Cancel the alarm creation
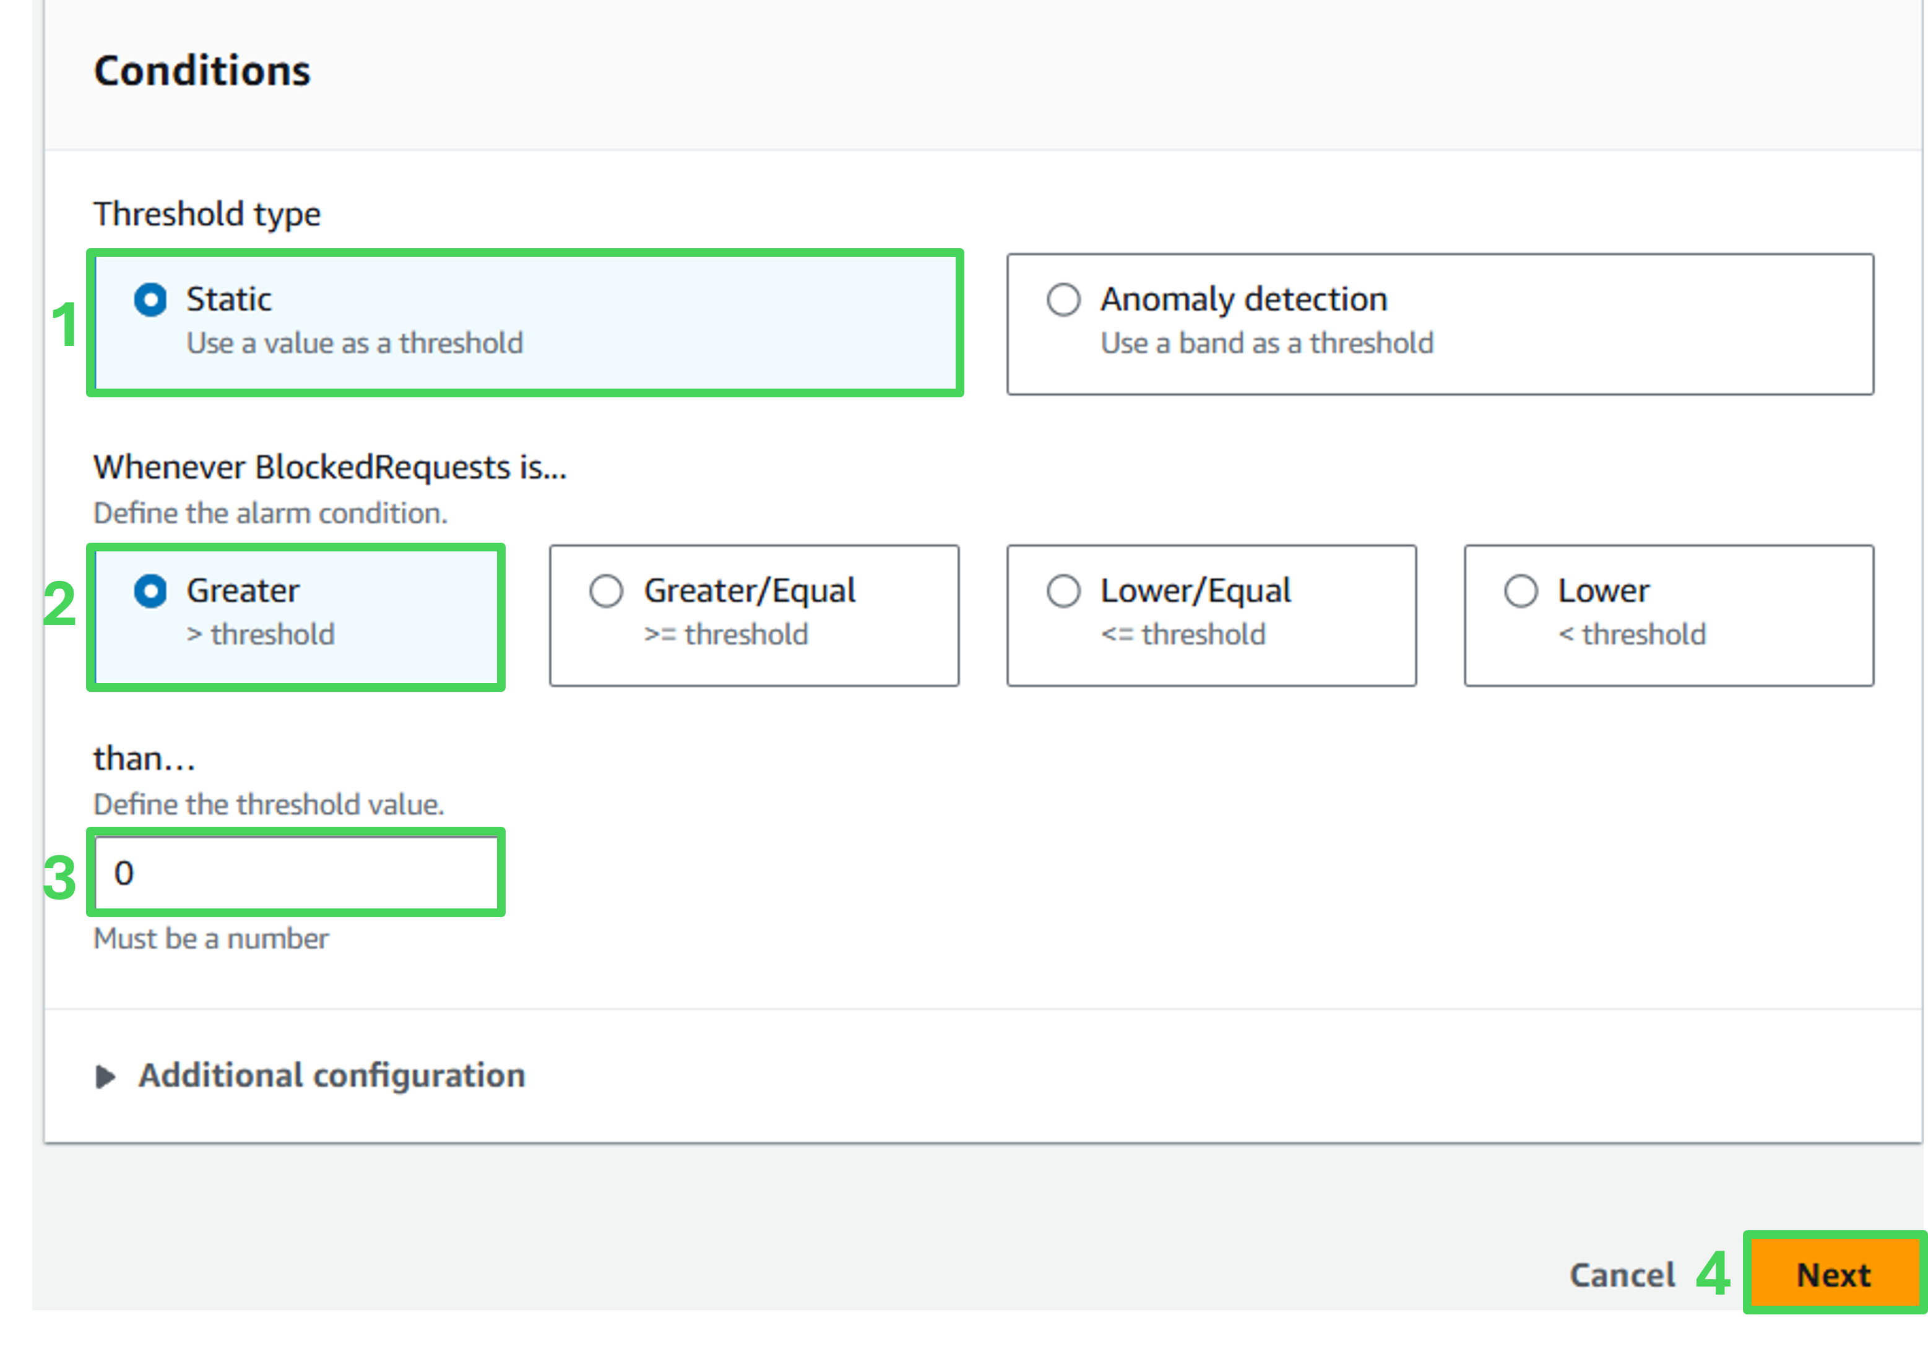This screenshot has height=1354, width=1928. pyautogui.click(x=1622, y=1275)
